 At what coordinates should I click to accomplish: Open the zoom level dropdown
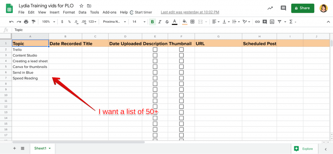click(x=48, y=22)
